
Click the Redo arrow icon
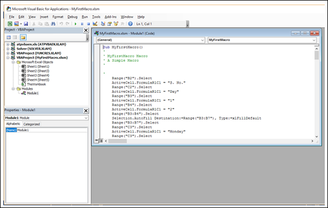67,24
